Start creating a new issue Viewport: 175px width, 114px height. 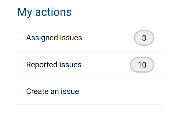coord(53,91)
